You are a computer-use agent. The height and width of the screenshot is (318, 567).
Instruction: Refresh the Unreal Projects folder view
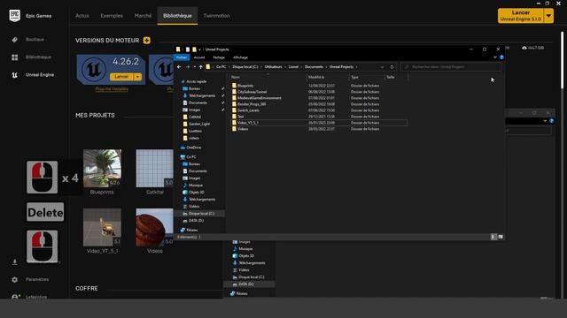[392, 67]
